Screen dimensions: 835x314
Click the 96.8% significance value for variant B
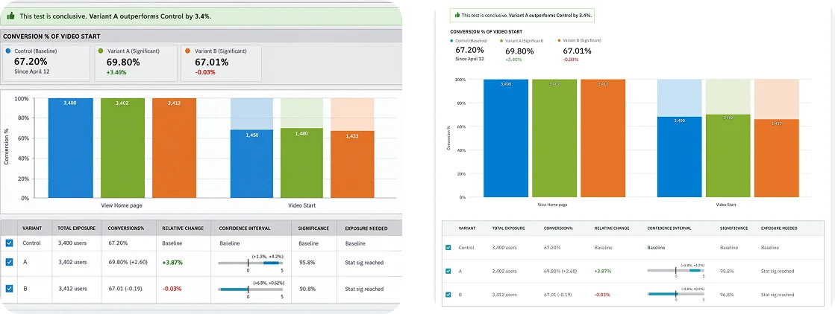pyautogui.click(x=726, y=295)
